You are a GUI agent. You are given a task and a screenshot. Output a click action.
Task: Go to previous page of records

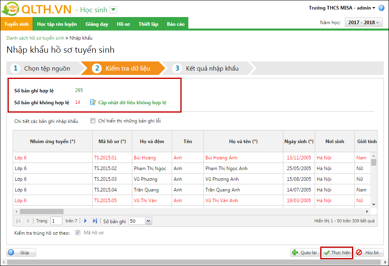pos(27,221)
